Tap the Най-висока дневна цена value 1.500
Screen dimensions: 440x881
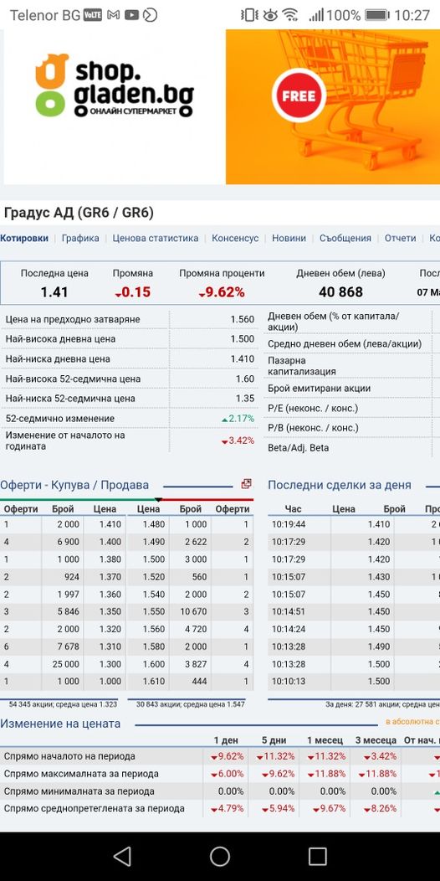[243, 339]
